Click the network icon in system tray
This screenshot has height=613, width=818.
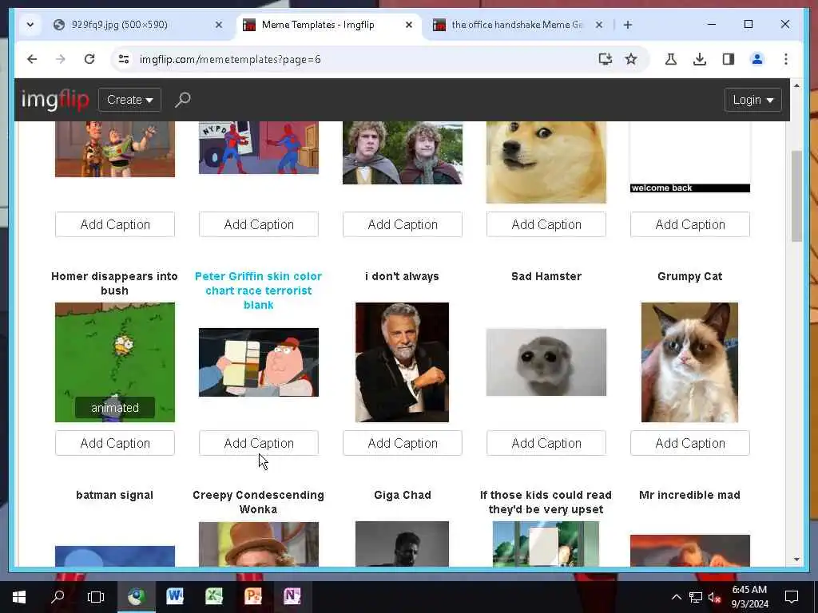(x=696, y=597)
